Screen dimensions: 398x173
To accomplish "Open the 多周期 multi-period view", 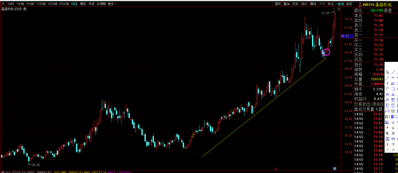I will tap(101, 3).
